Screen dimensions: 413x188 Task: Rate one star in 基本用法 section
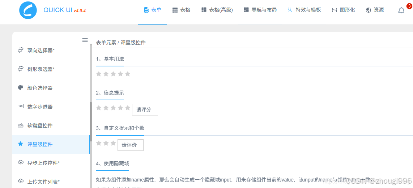99,74
